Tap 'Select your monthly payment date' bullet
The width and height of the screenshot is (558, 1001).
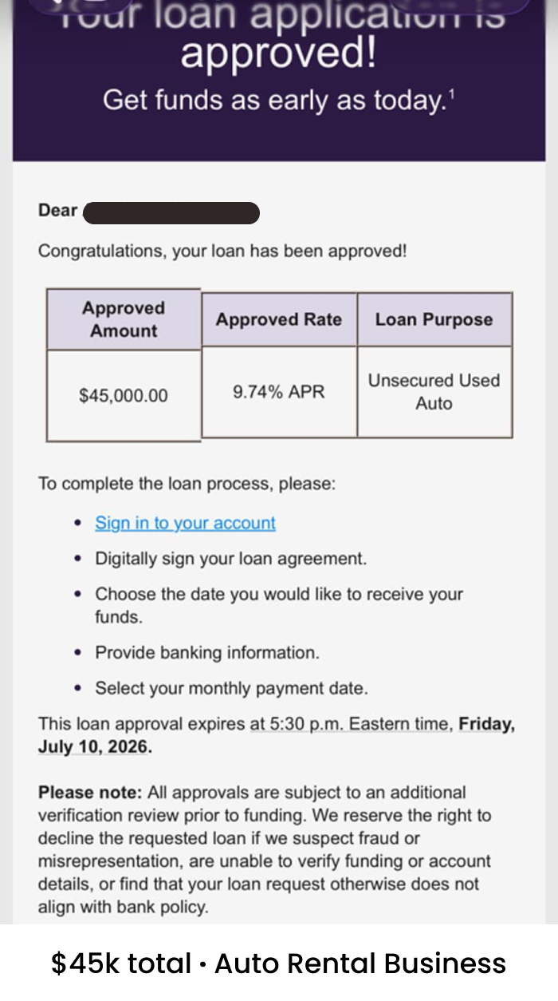(x=231, y=688)
